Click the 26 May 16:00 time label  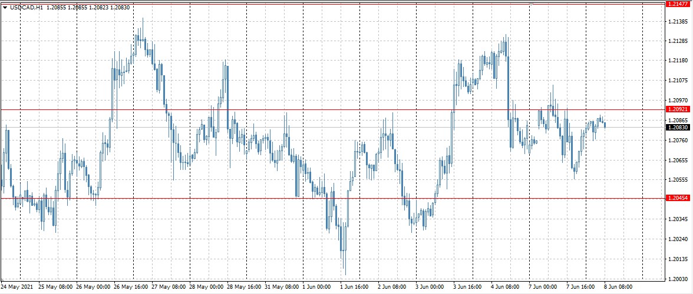(x=131, y=286)
